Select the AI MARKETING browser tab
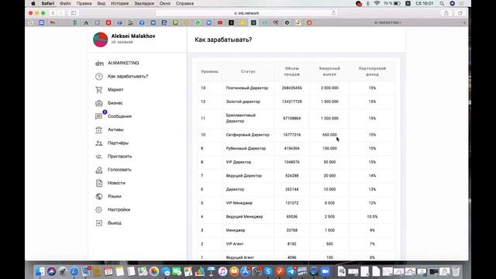Screen dimensions: 496x279 click(x=387, y=22)
